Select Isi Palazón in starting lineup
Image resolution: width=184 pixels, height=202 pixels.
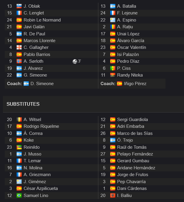(128, 54)
